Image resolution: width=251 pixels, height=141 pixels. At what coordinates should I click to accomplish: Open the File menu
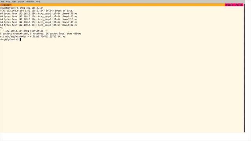tap(3, 2)
